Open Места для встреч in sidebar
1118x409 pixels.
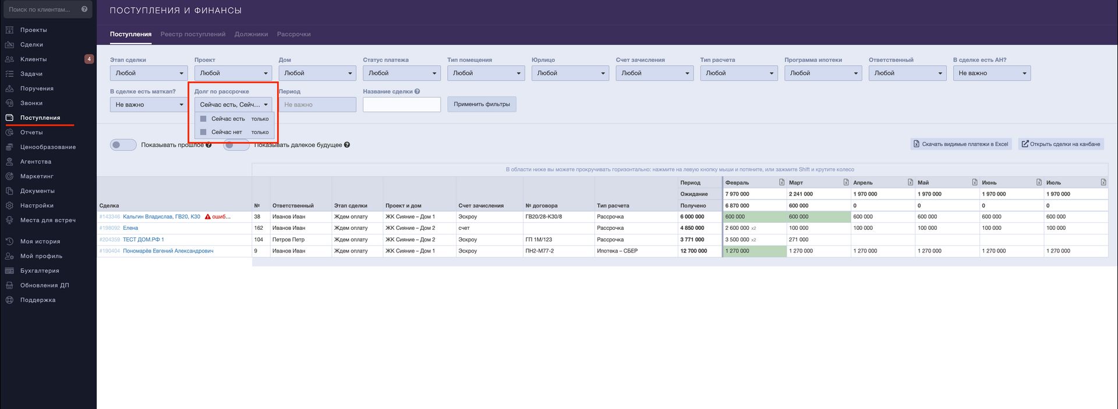[x=48, y=220]
